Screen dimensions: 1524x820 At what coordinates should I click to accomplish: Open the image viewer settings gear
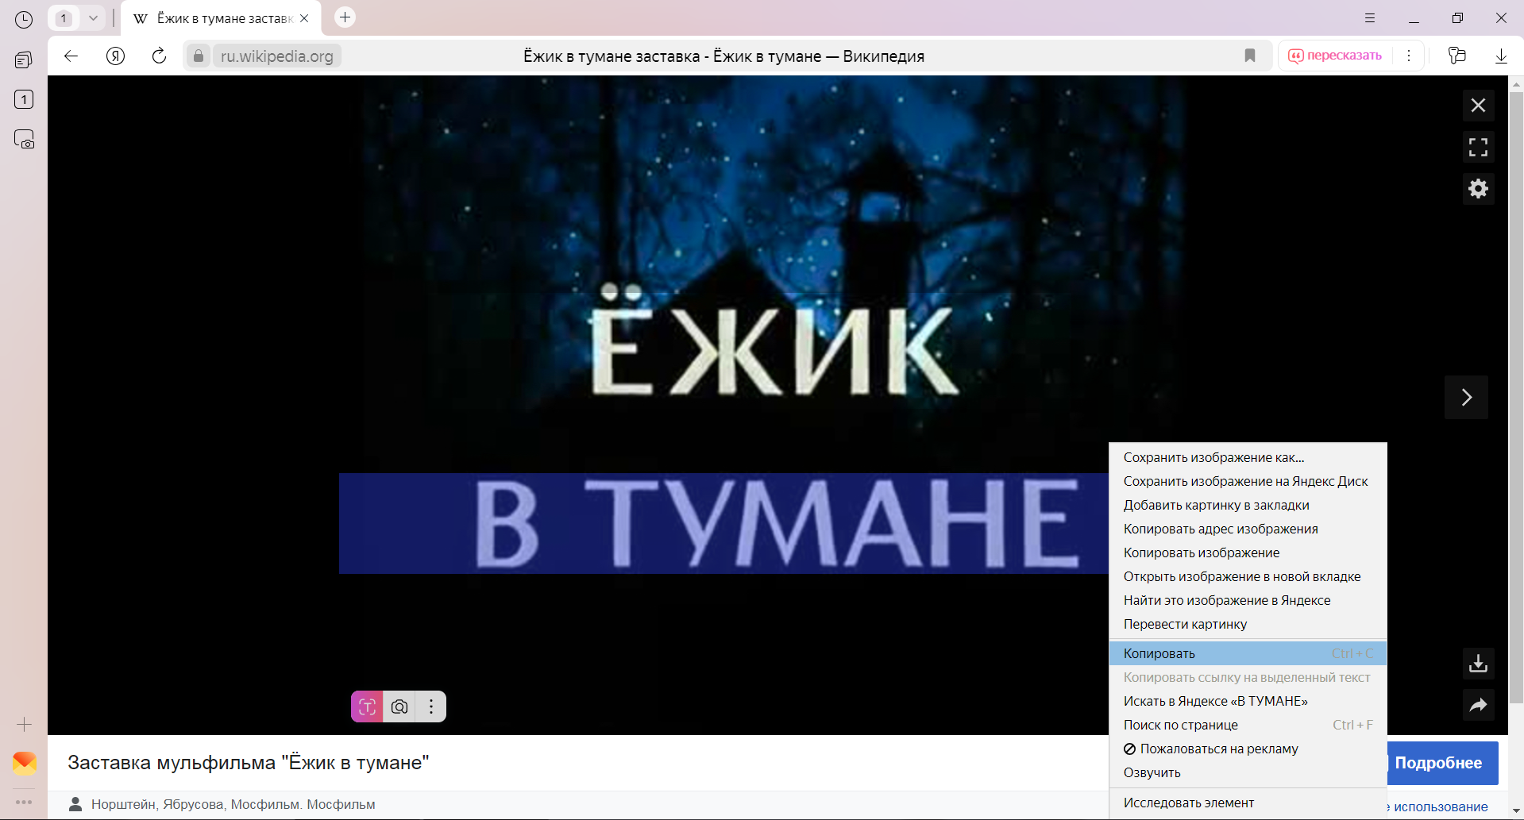pos(1478,189)
